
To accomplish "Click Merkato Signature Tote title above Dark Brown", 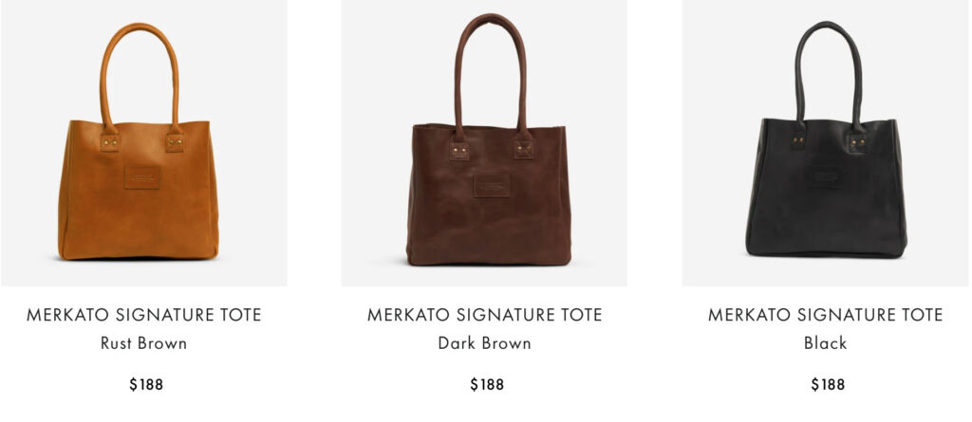I will 485,315.
